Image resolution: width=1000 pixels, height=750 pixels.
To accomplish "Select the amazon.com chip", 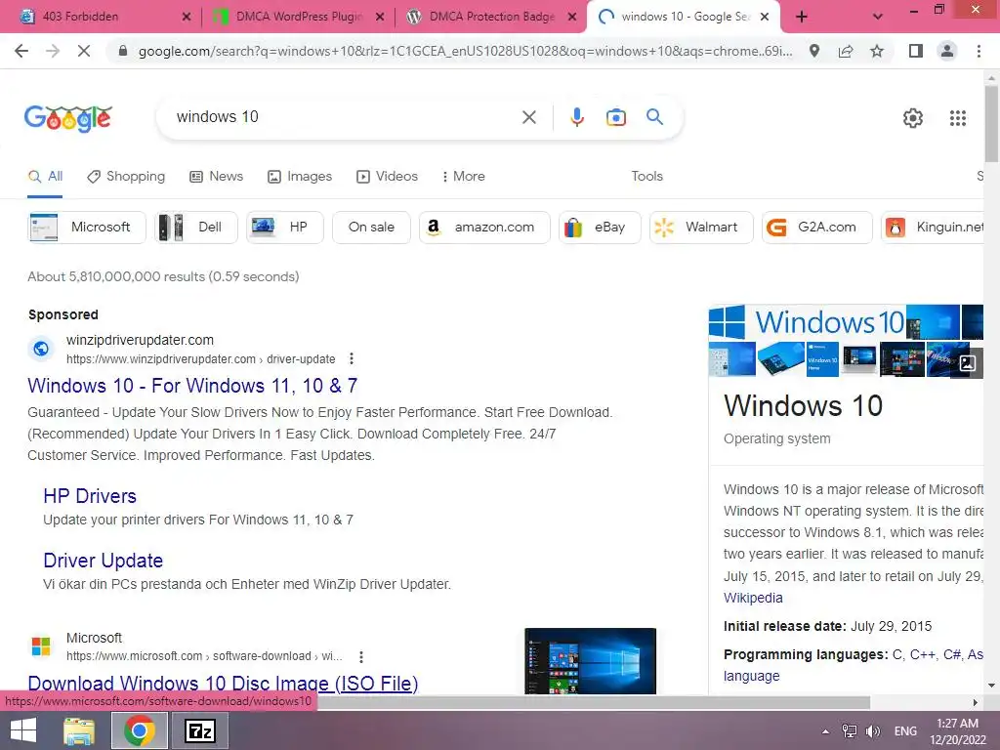I will pyautogui.click(x=484, y=227).
